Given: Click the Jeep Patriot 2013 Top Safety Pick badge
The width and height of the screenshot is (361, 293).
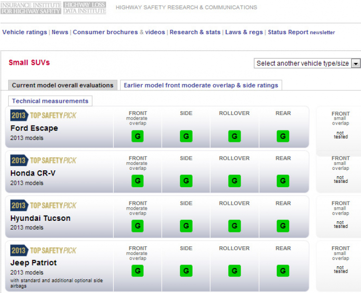Looking at the screenshot, I should click(43, 250).
